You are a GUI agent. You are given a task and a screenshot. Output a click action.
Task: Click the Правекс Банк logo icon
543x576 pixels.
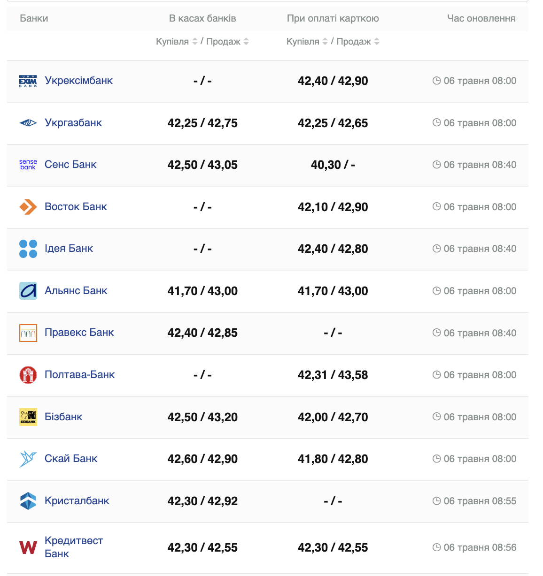28,333
